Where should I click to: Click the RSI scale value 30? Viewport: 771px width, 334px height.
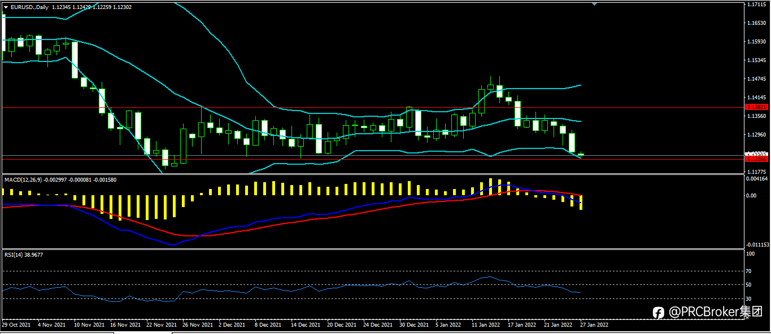pos(750,298)
